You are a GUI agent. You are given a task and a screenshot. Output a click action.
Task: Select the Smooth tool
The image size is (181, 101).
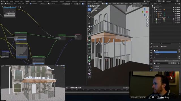(x=89, y=64)
